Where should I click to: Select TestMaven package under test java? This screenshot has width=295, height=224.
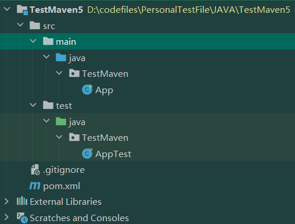click(x=105, y=138)
